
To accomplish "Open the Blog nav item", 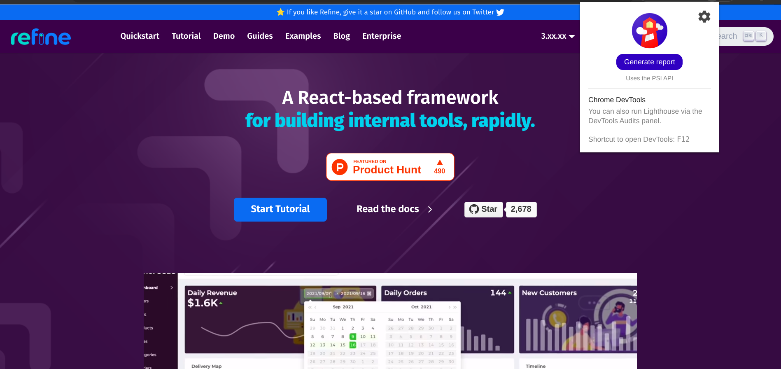I will point(342,36).
